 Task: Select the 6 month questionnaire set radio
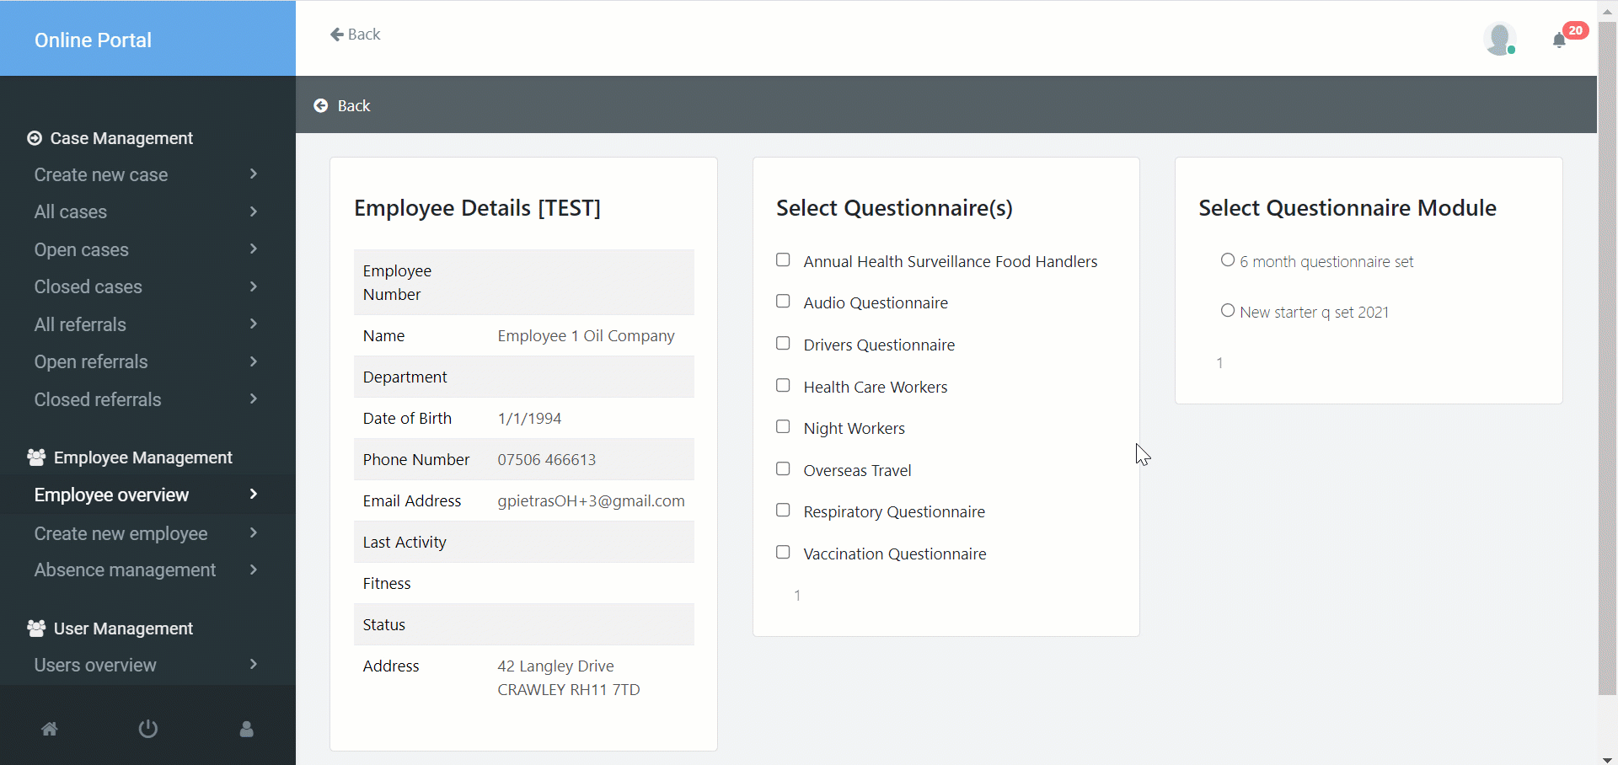[1228, 260]
